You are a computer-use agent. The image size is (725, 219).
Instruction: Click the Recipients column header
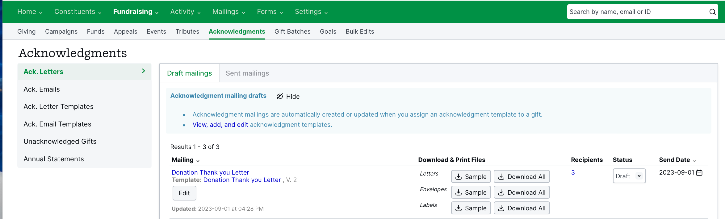pos(587,160)
